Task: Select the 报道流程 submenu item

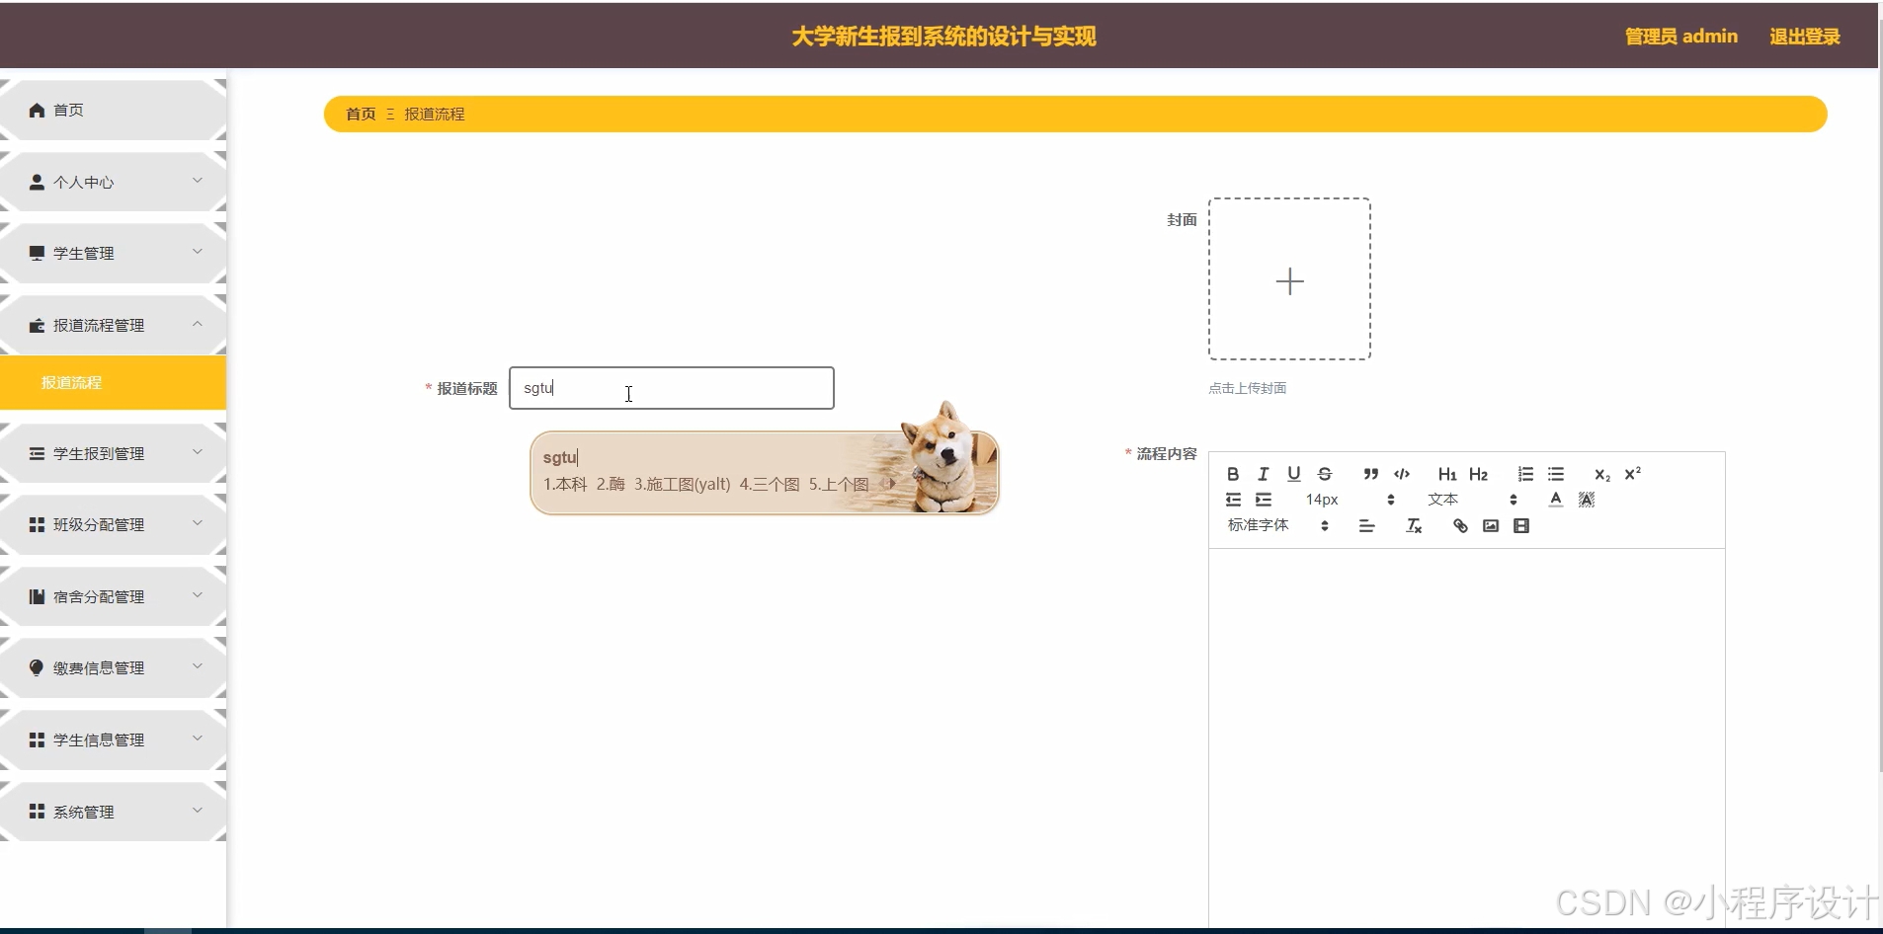Action: (113, 383)
